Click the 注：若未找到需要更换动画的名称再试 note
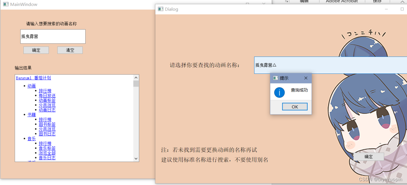The image size is (407, 185). [x=209, y=150]
